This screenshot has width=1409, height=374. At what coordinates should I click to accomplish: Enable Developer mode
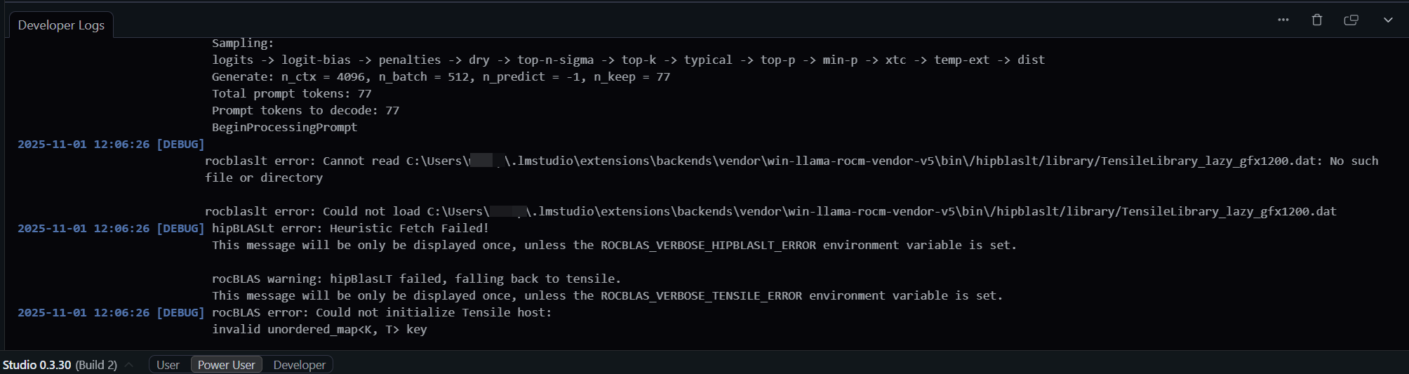(299, 365)
